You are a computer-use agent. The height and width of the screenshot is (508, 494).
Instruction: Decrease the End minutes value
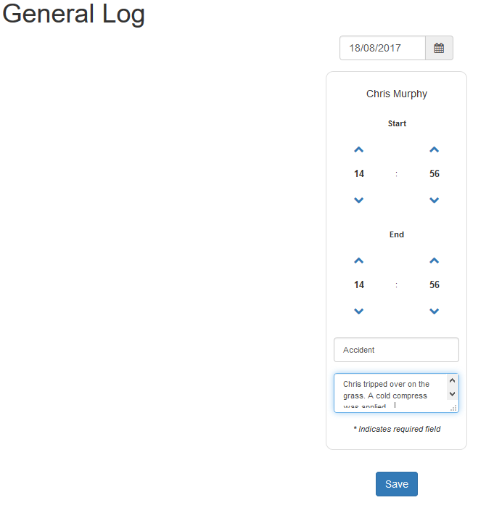[x=434, y=311]
